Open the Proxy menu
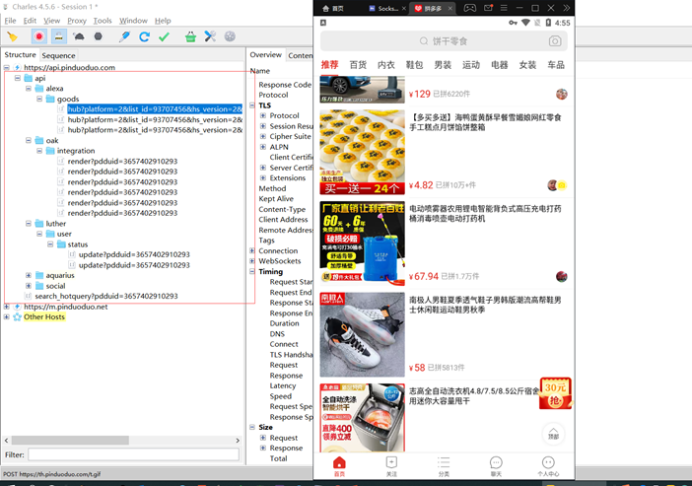Viewport: 692px width, 486px height. [77, 21]
